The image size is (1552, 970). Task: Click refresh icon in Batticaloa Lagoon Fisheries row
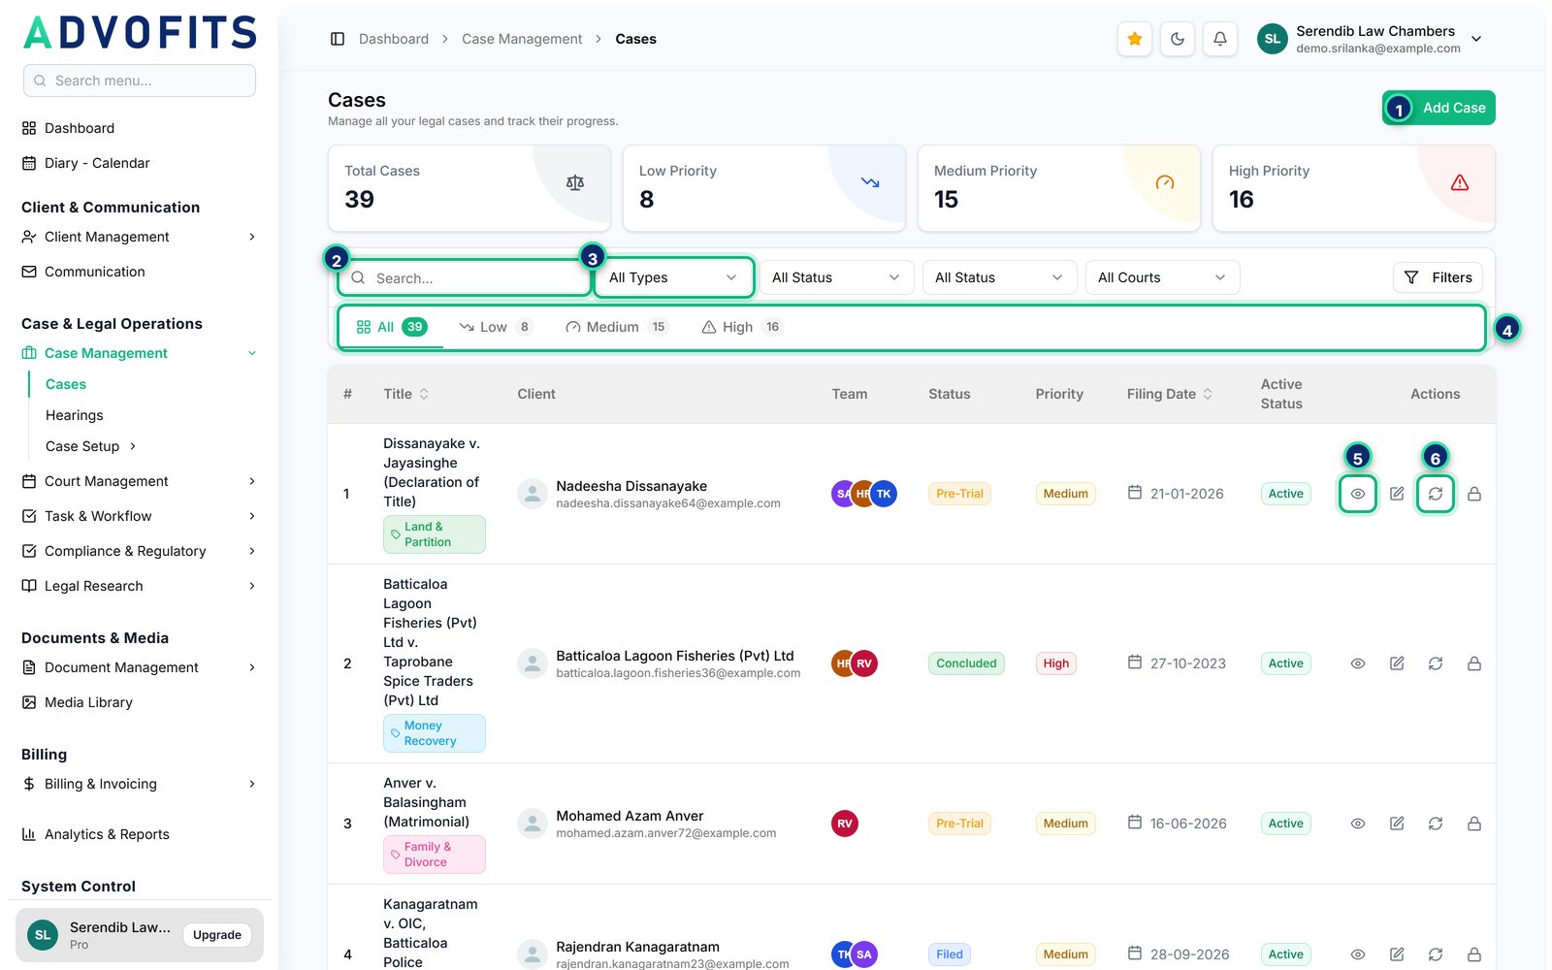click(x=1436, y=663)
